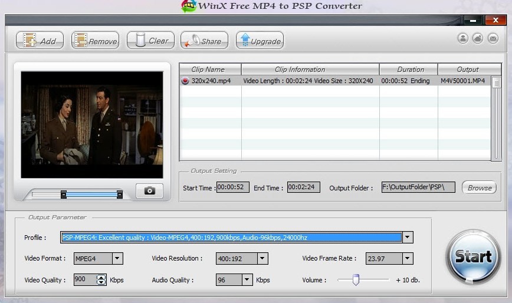Click the Add video button
The width and height of the screenshot is (512, 303).
[x=40, y=41]
